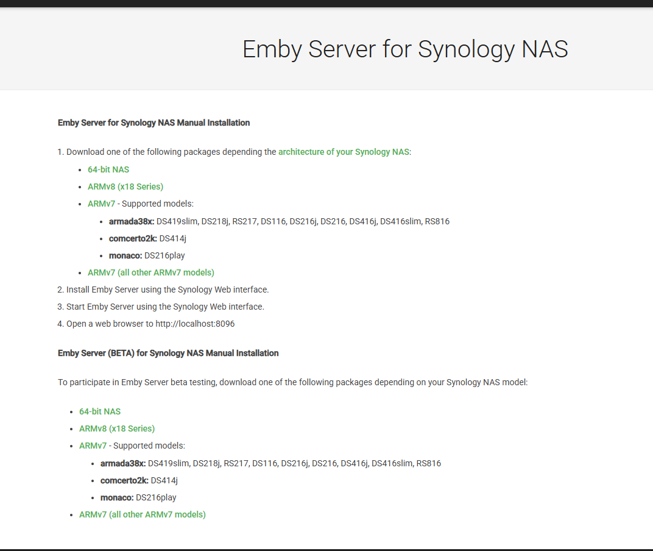Click the stable armada38x model list line
653x551 pixels.
click(279, 221)
